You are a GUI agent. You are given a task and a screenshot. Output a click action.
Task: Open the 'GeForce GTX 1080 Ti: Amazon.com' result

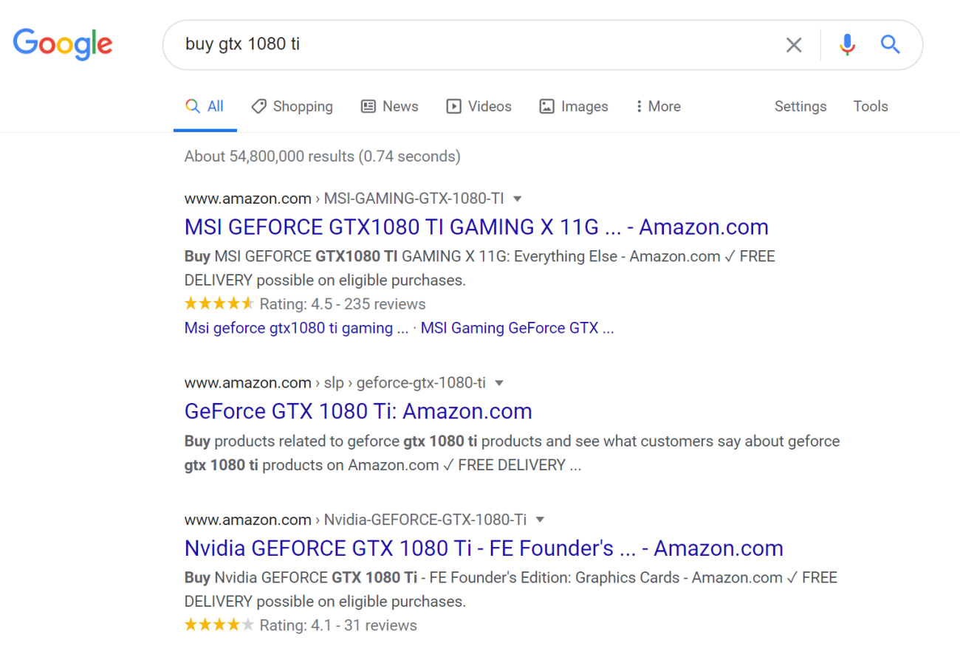coord(358,411)
